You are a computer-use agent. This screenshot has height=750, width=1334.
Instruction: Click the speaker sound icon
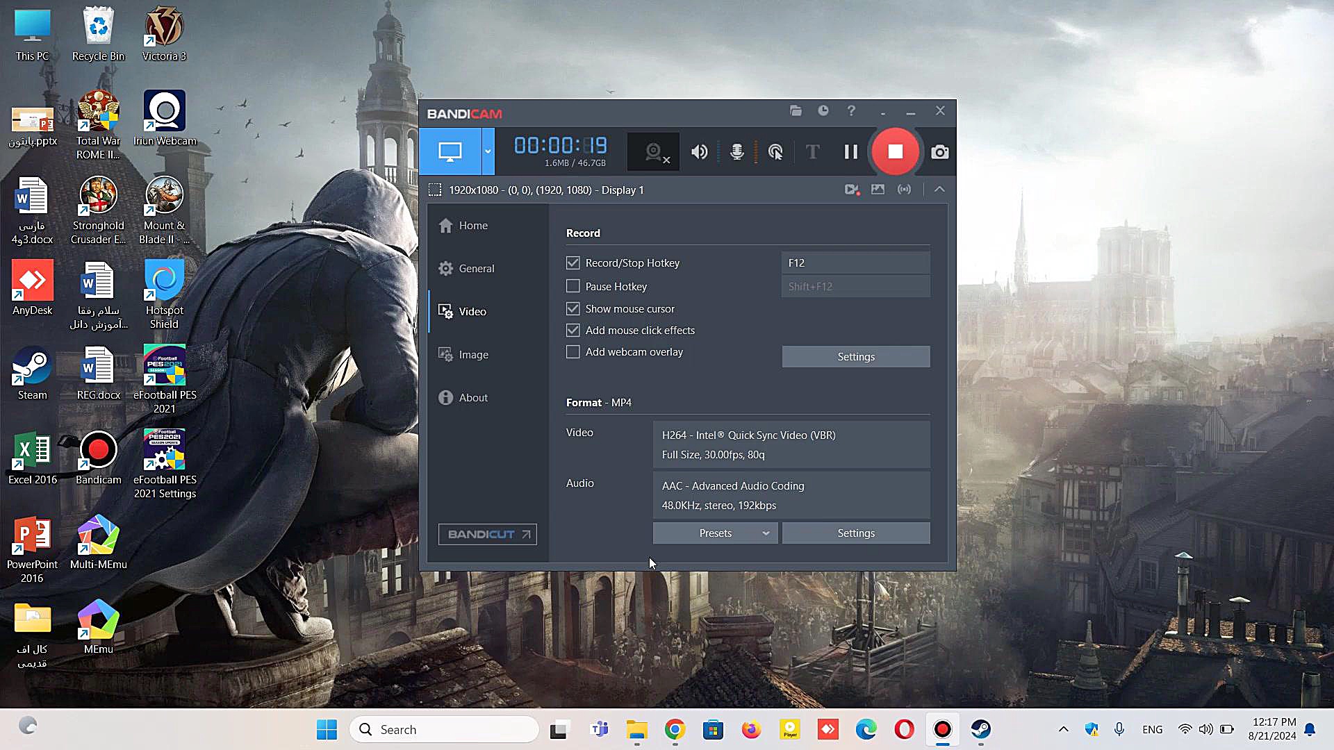699,151
